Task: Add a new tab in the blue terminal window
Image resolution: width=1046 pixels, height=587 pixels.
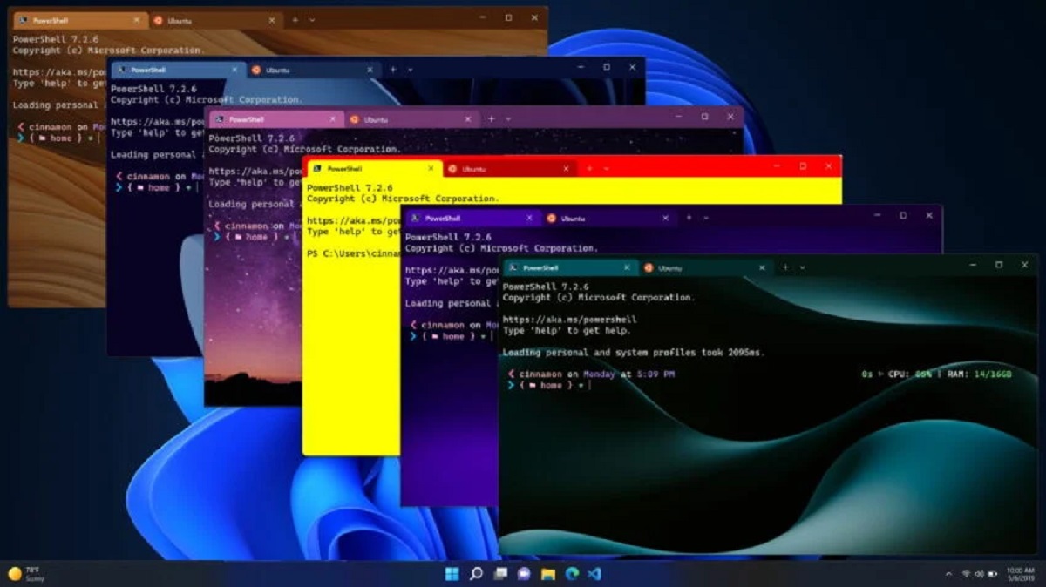Action: tap(392, 69)
